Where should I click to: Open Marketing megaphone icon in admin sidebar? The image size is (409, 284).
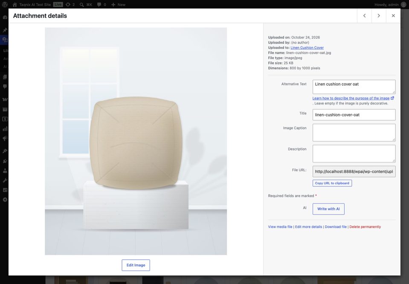click(5, 139)
